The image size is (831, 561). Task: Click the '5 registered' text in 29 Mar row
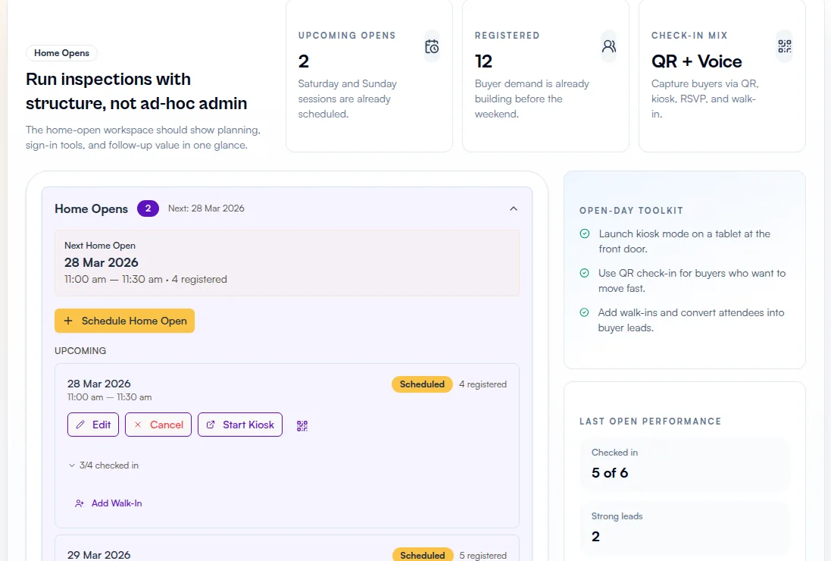483,555
